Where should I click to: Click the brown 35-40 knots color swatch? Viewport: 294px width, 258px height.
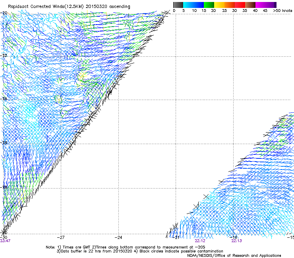(250, 5)
